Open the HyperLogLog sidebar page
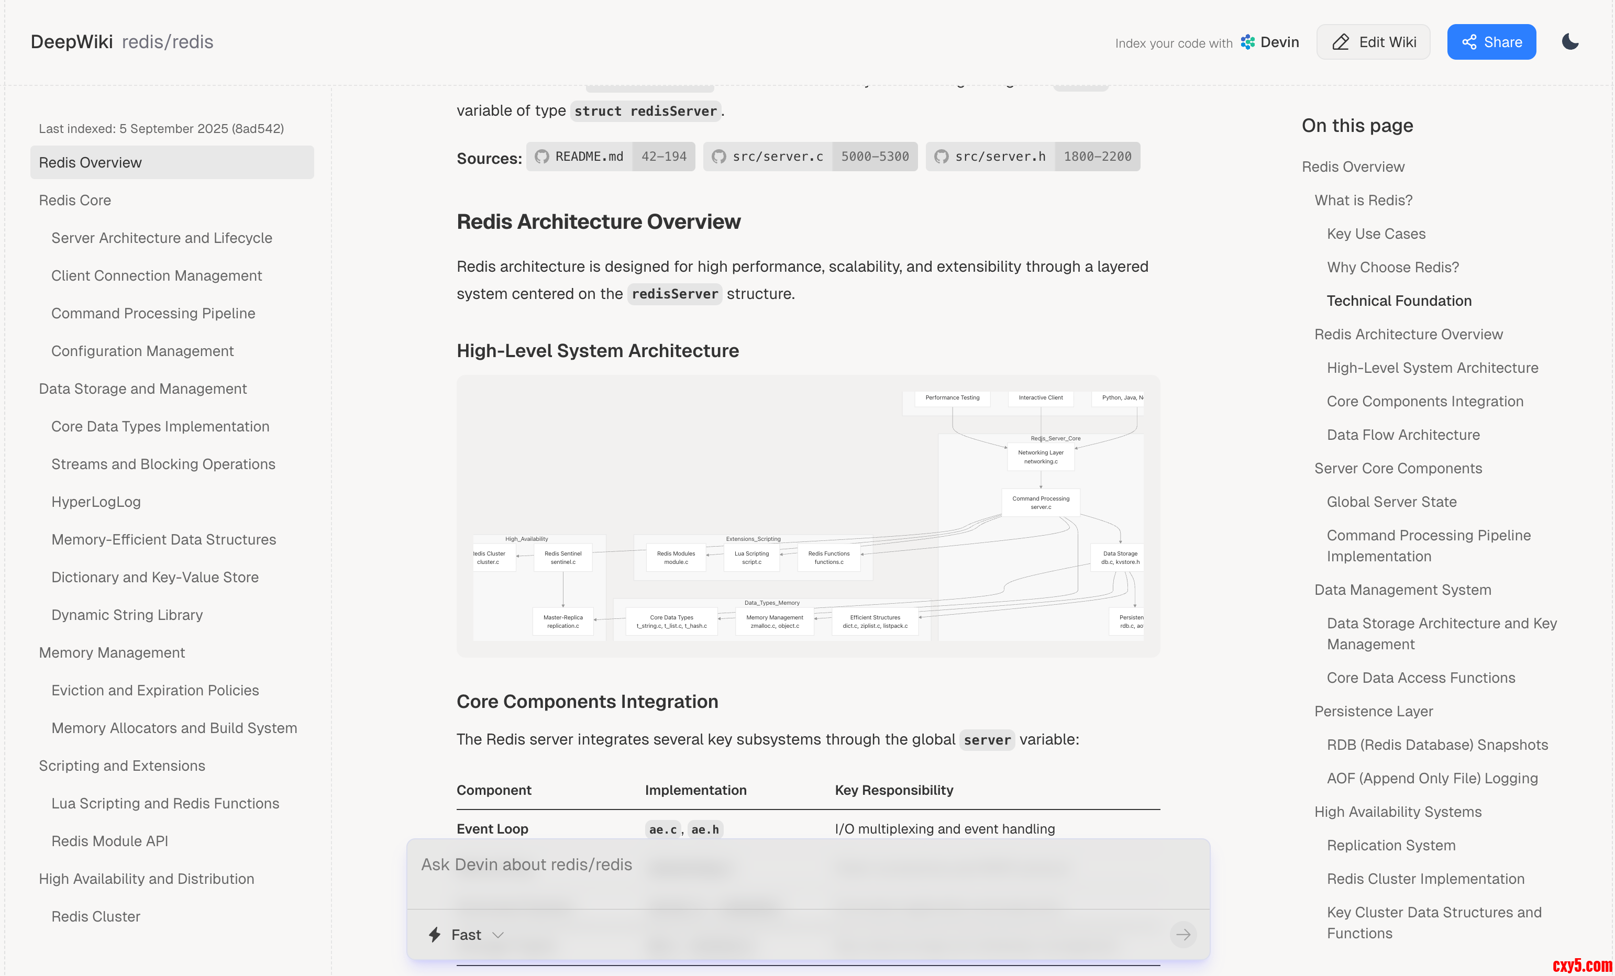Image resolution: width=1615 pixels, height=976 pixels. [96, 502]
